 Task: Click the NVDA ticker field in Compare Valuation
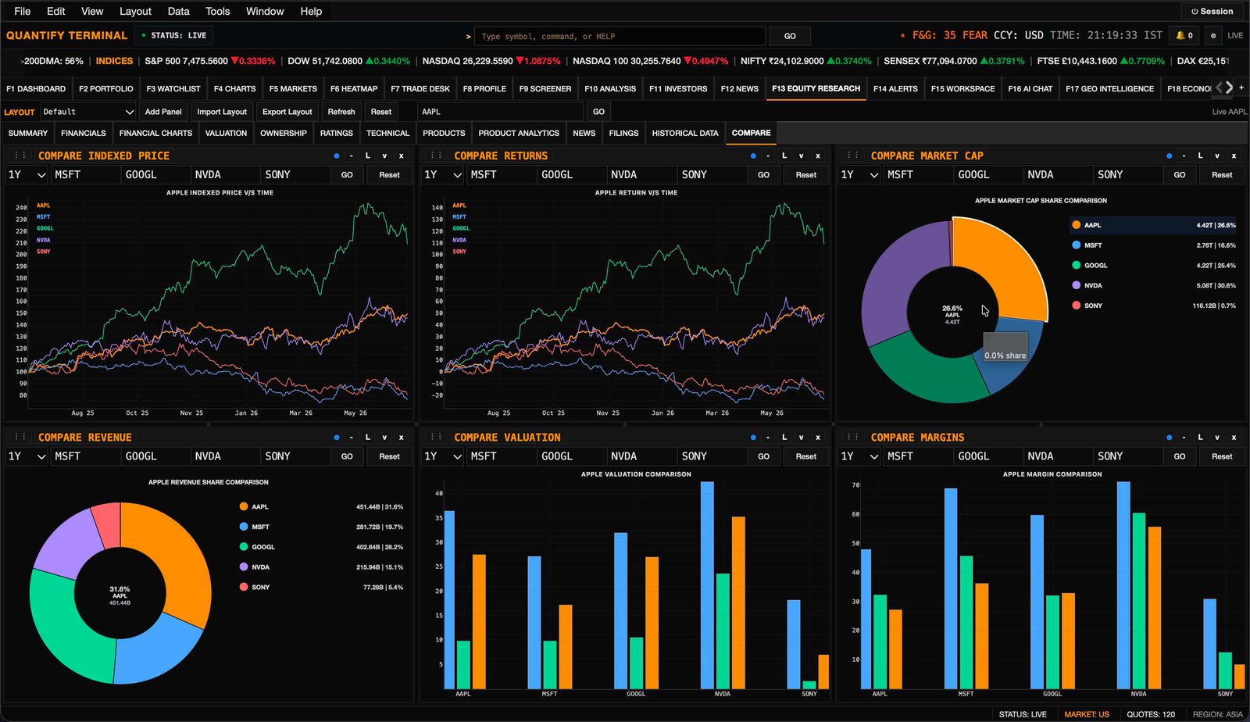pyautogui.click(x=641, y=456)
